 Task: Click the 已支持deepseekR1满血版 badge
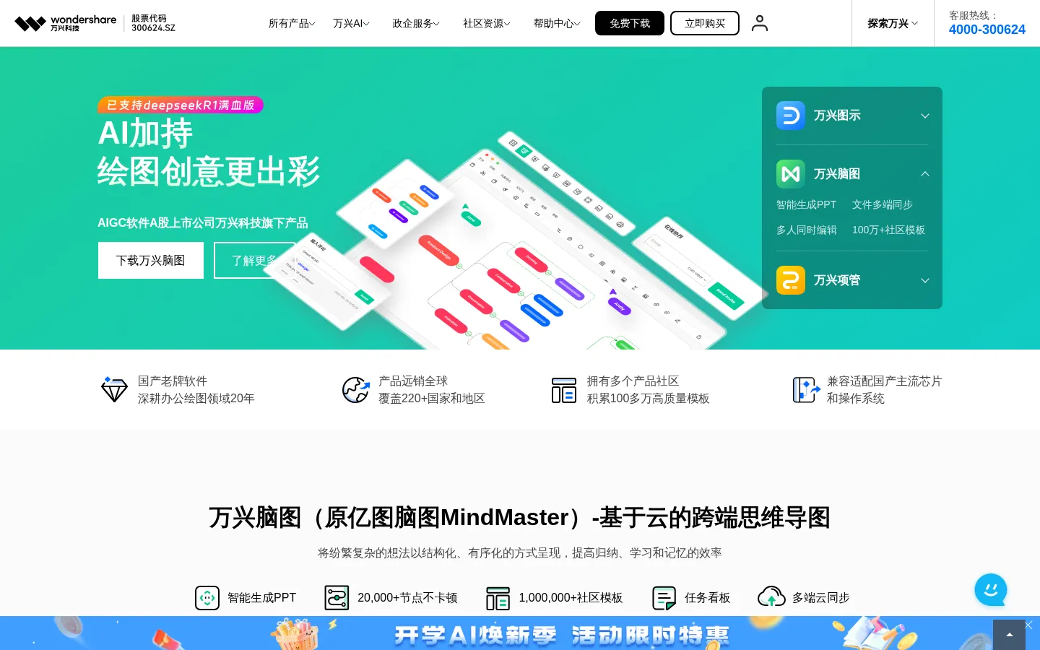tap(181, 105)
